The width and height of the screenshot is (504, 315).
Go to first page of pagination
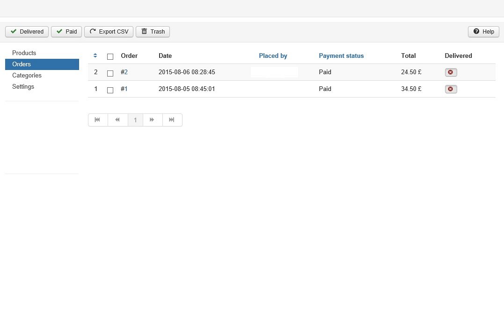pyautogui.click(x=98, y=120)
